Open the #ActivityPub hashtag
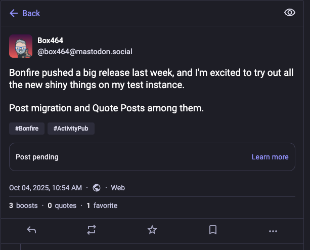 [x=71, y=129]
